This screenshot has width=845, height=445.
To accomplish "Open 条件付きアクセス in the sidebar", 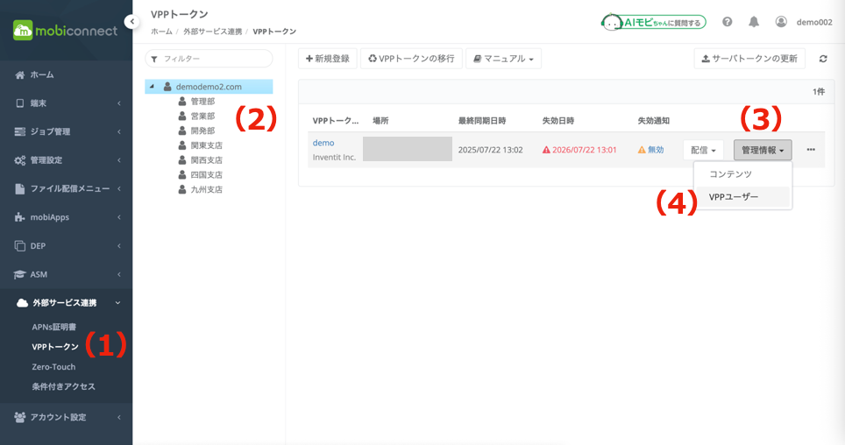I will (x=64, y=386).
